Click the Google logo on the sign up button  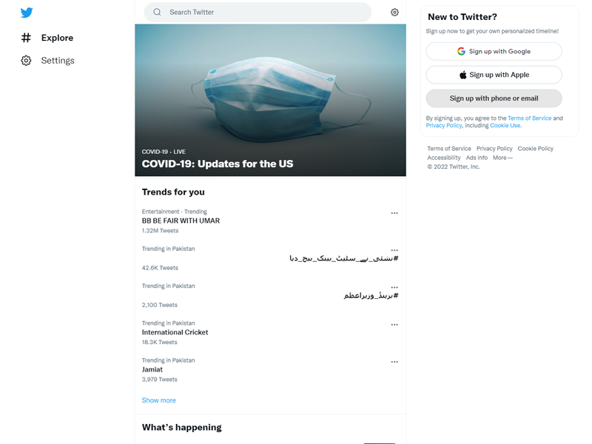[461, 51]
